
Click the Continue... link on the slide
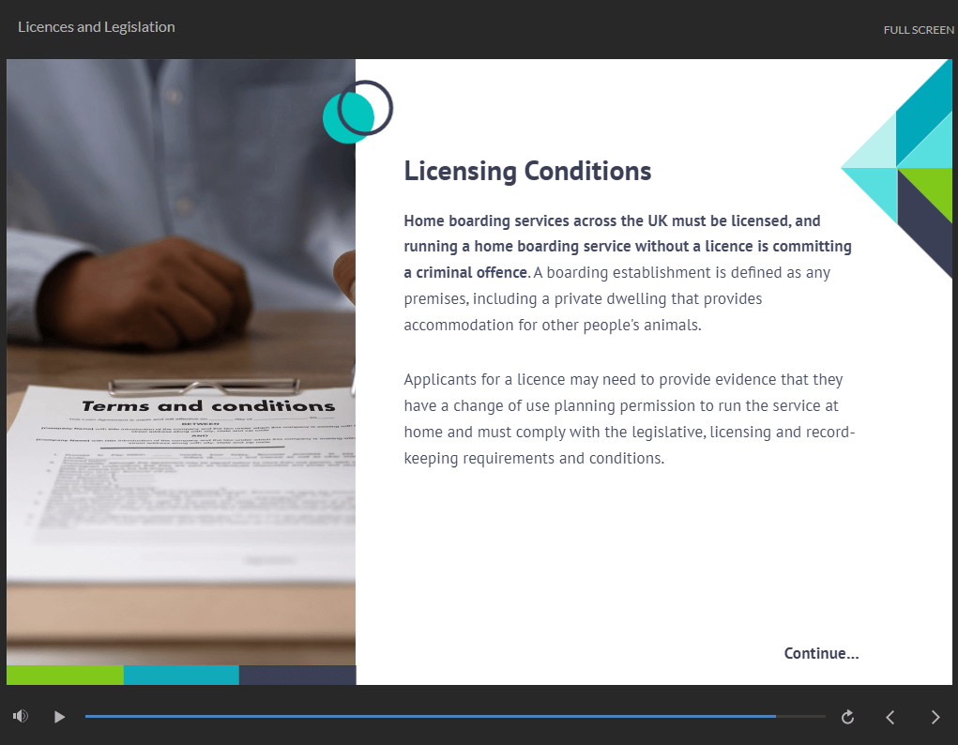tap(821, 653)
